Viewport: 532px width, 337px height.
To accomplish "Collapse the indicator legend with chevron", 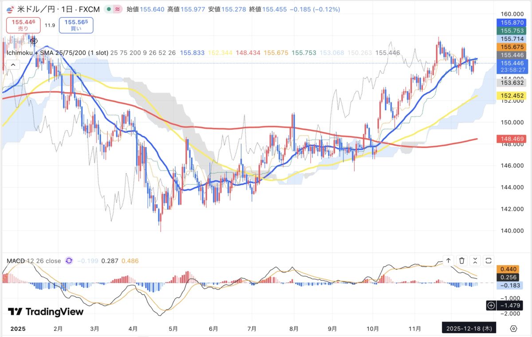I will coord(12,65).
